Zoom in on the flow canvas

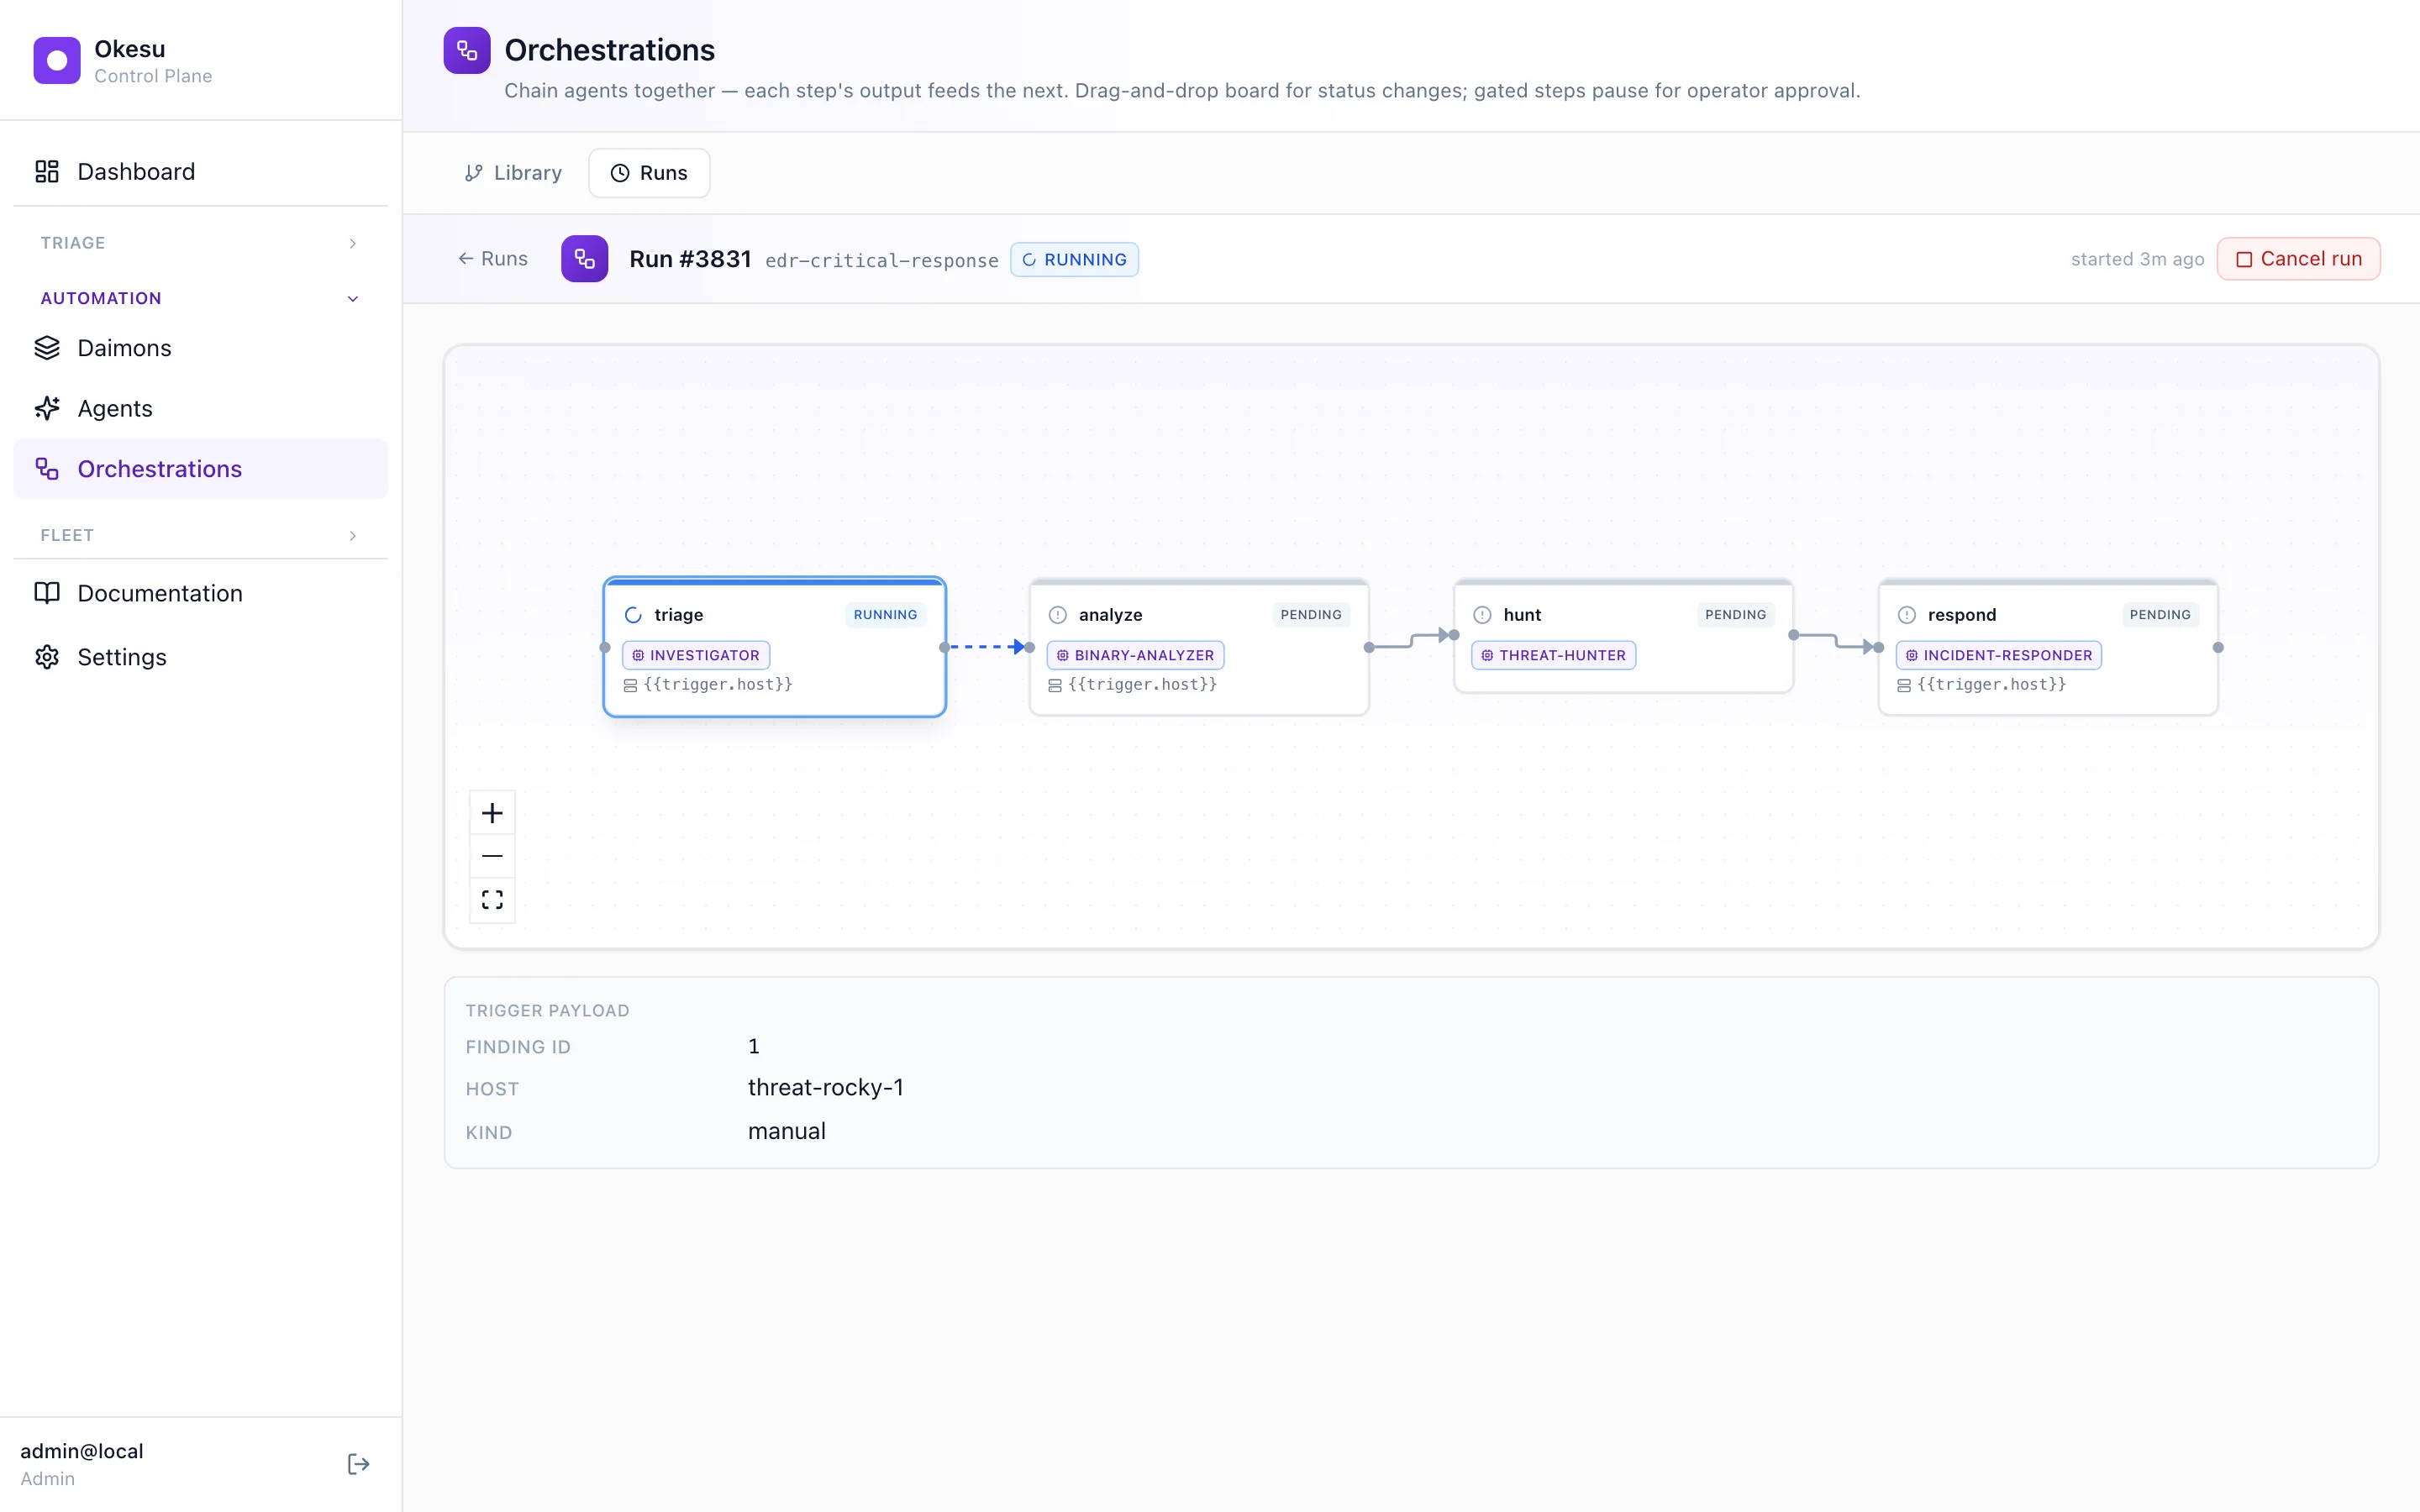click(x=492, y=813)
